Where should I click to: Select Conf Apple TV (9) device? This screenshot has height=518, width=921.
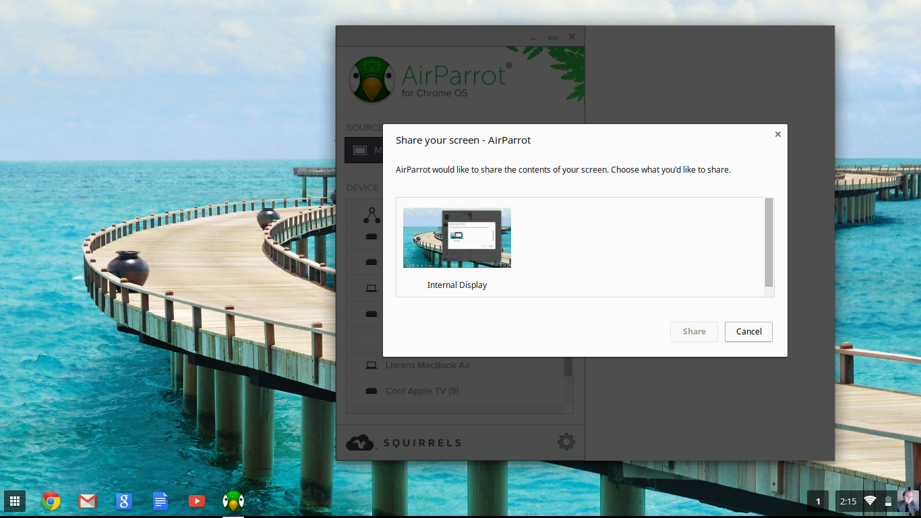click(x=455, y=391)
